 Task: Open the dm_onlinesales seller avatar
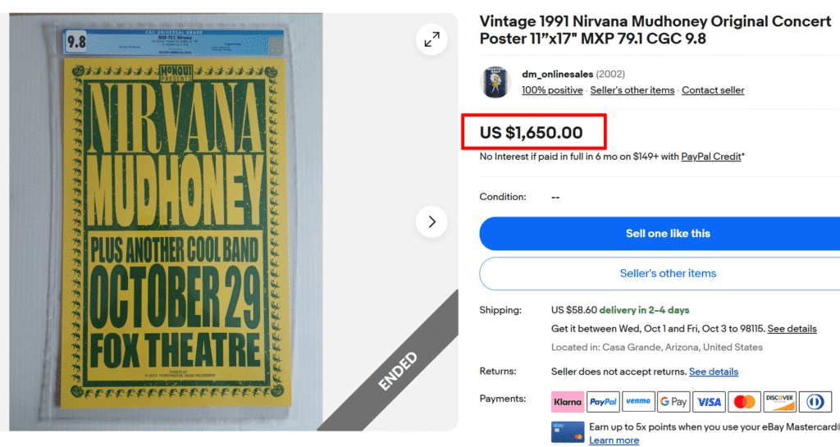point(495,82)
